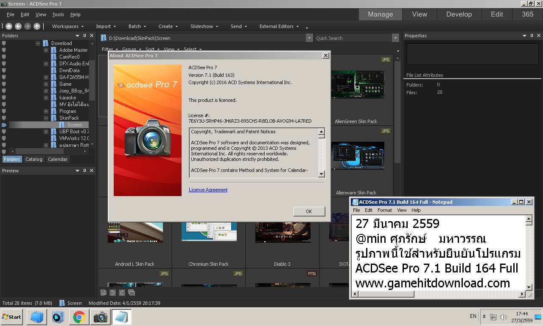Click the add-to-image-basket icon below thumbnails

pos(104,292)
